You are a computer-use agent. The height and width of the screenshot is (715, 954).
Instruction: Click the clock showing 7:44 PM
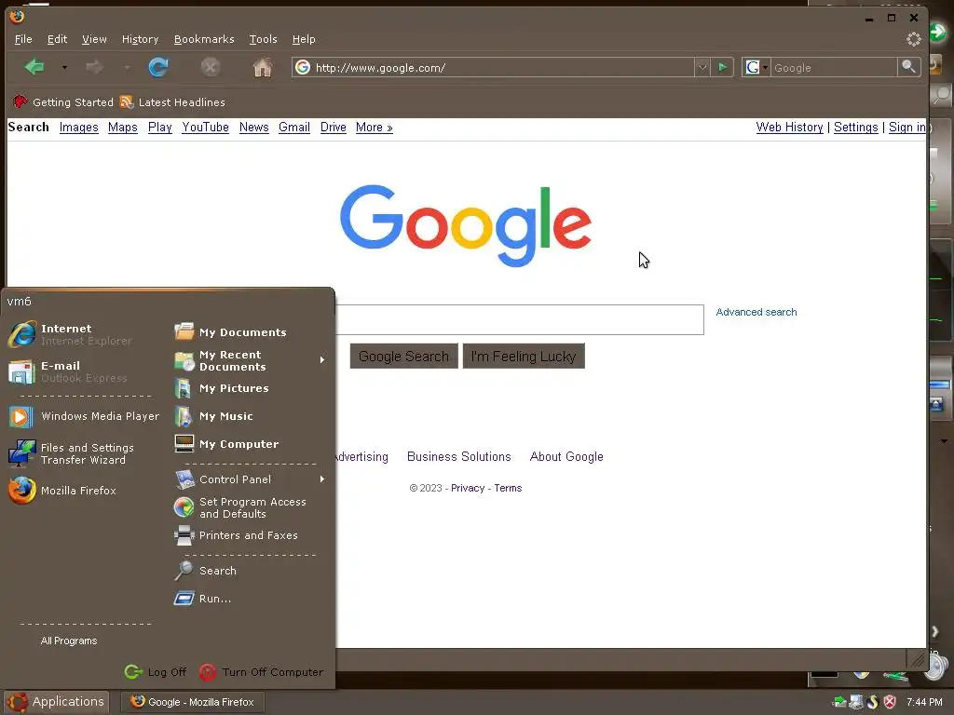pos(924,702)
